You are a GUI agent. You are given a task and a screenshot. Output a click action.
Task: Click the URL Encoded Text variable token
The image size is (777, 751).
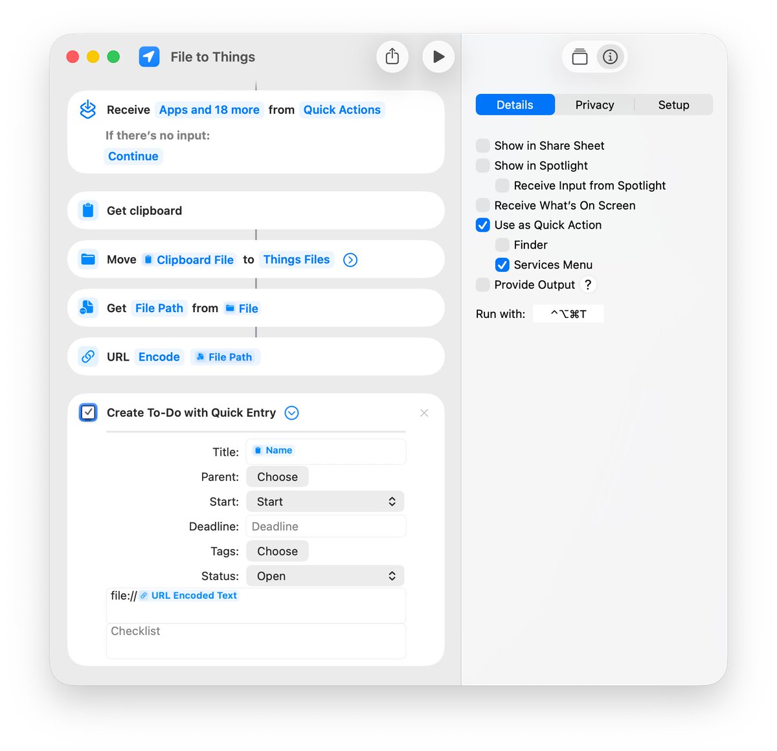(188, 596)
